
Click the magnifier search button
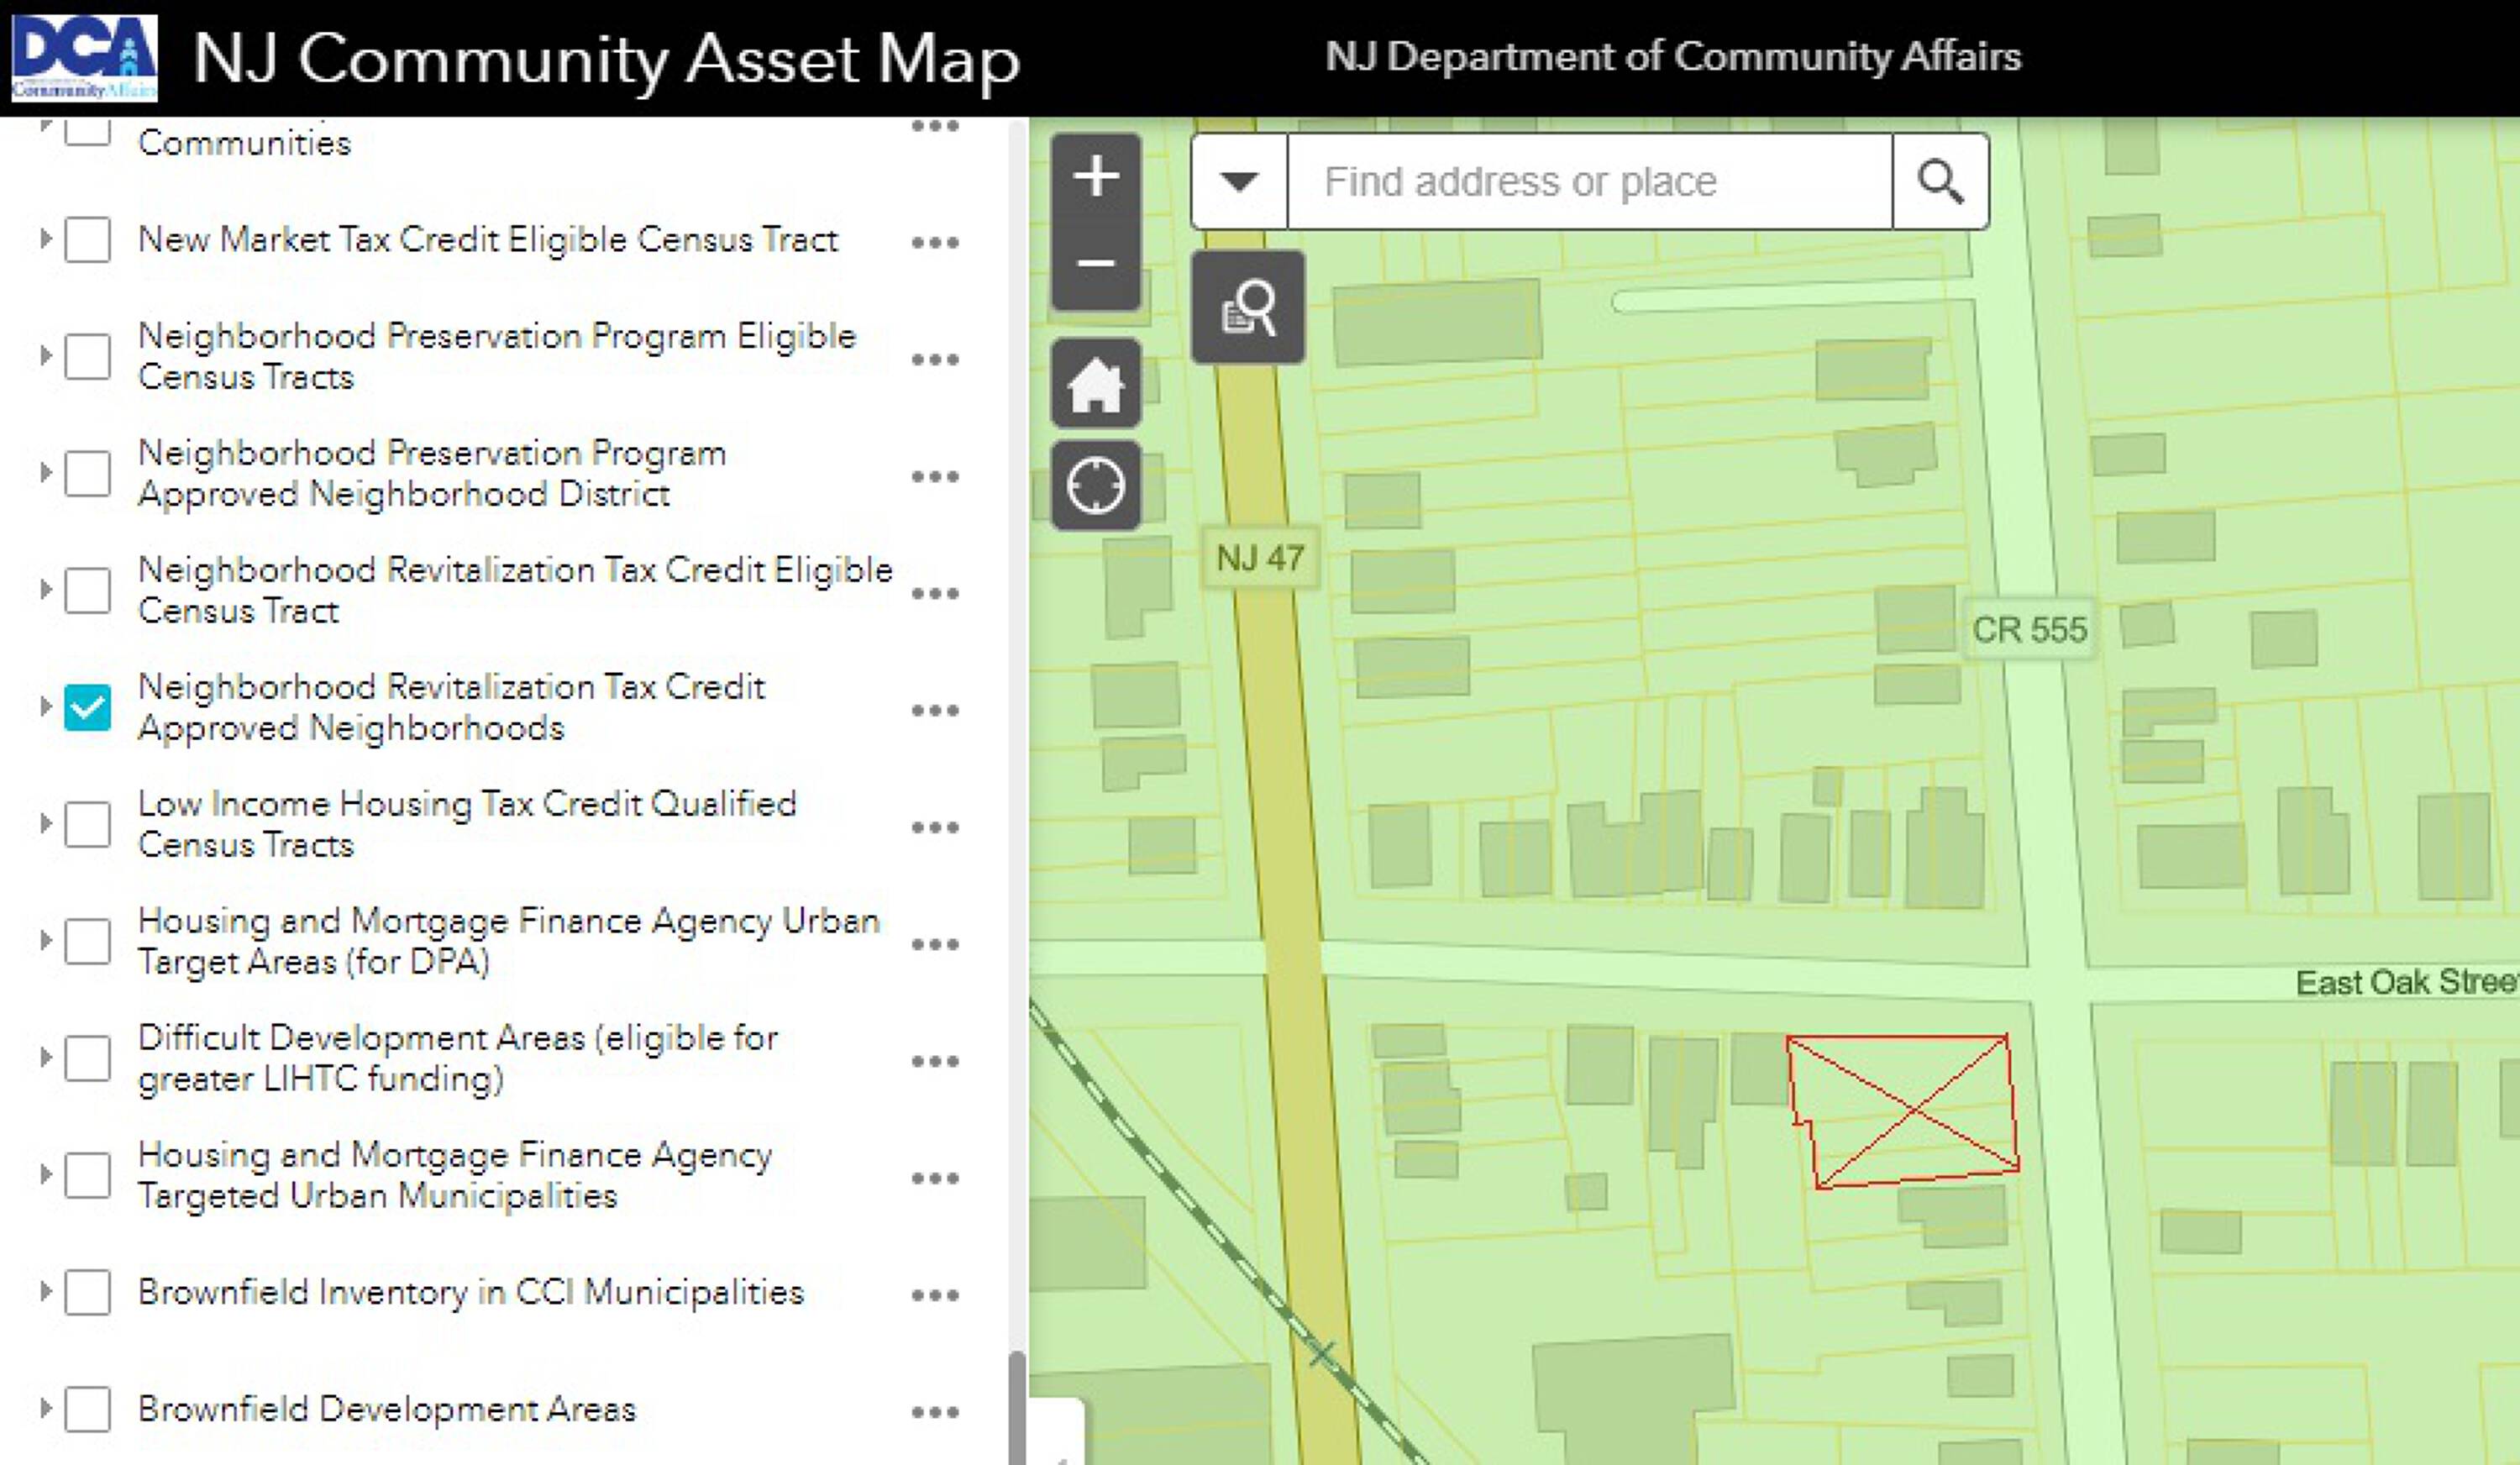point(1940,182)
